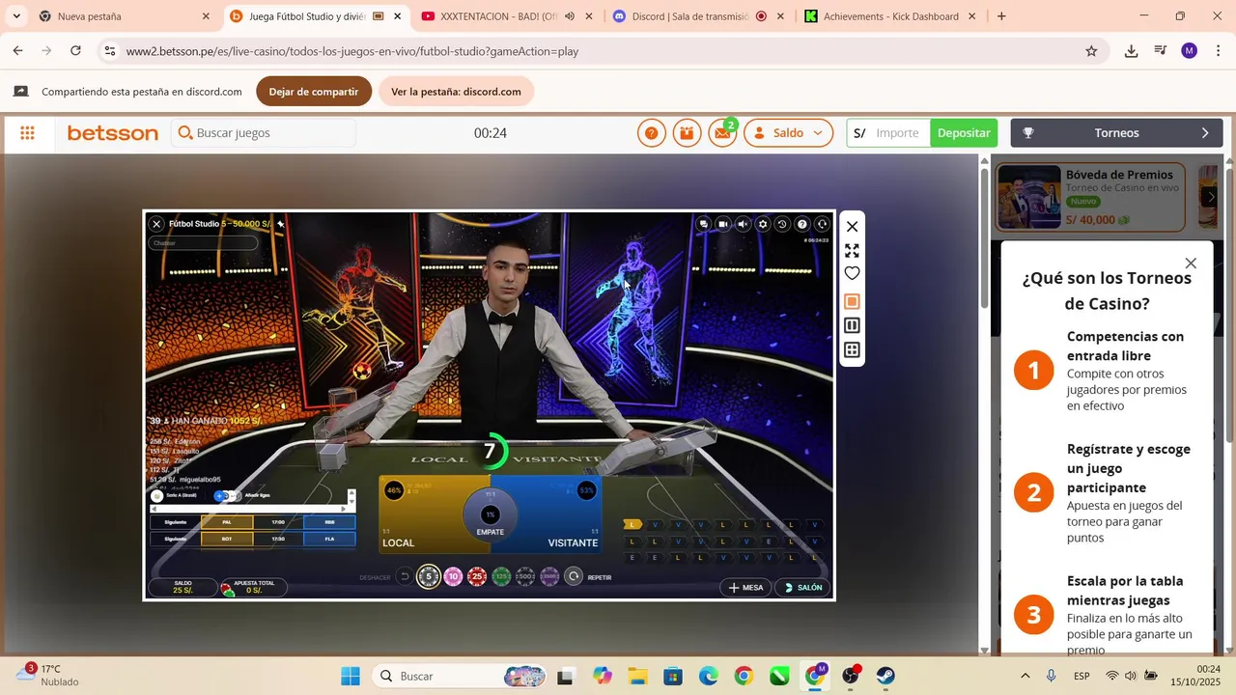1236x695 pixels.
Task: Open game settings gear icon
Action: click(x=763, y=224)
